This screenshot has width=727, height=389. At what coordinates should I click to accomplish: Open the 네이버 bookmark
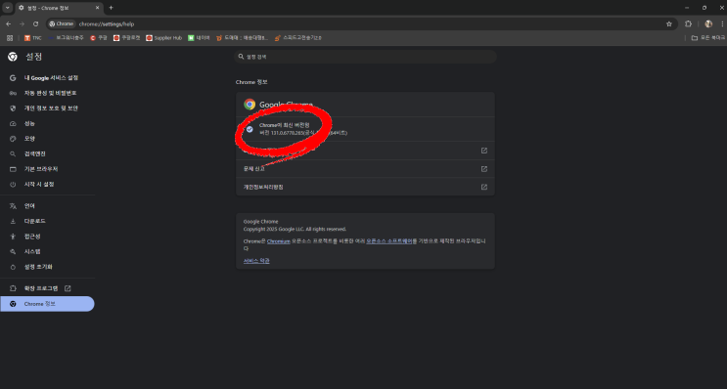pos(199,38)
